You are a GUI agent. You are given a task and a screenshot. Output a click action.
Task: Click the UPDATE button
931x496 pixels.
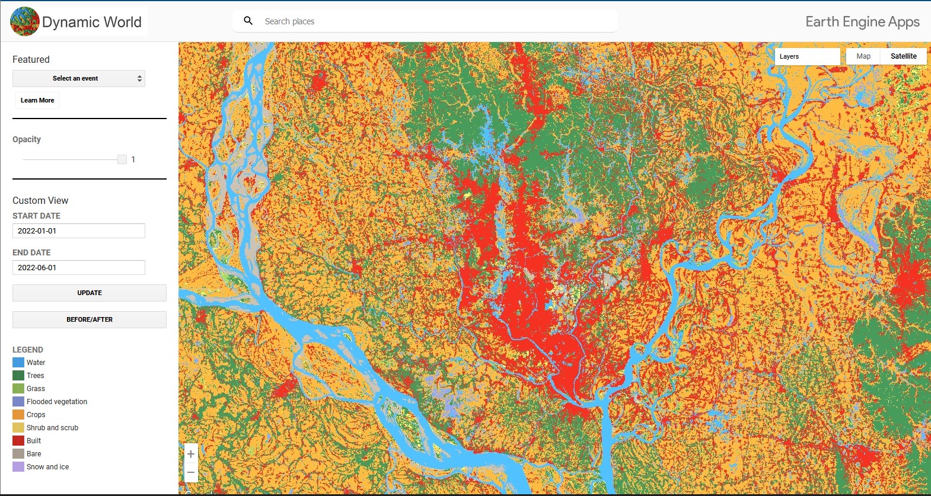(90, 293)
